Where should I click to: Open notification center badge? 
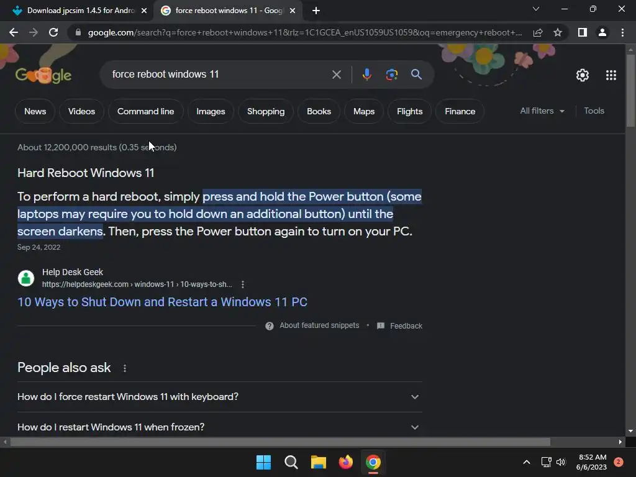coord(618,462)
